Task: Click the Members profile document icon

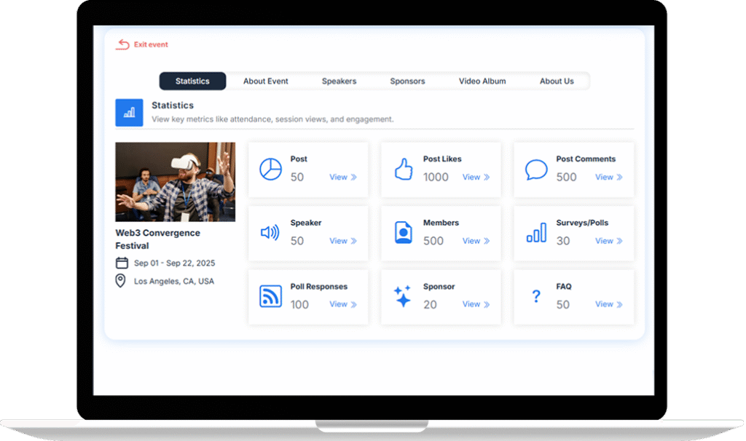Action: pyautogui.click(x=404, y=233)
